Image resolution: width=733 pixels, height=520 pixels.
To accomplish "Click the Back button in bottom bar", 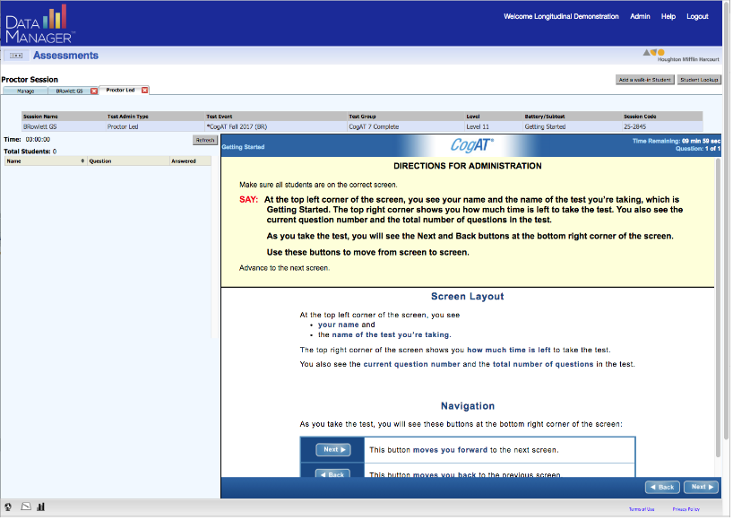I will coord(664,489).
